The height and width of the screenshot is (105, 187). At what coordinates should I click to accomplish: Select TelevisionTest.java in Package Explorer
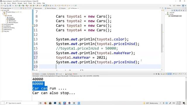[13, 22]
